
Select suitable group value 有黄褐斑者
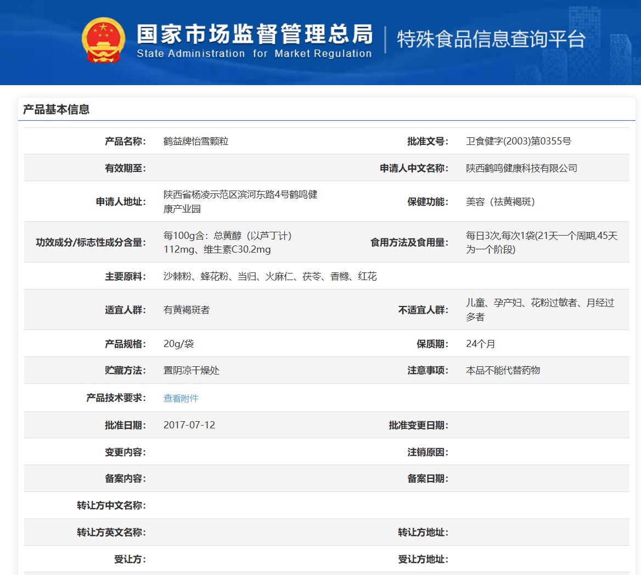coord(187,310)
